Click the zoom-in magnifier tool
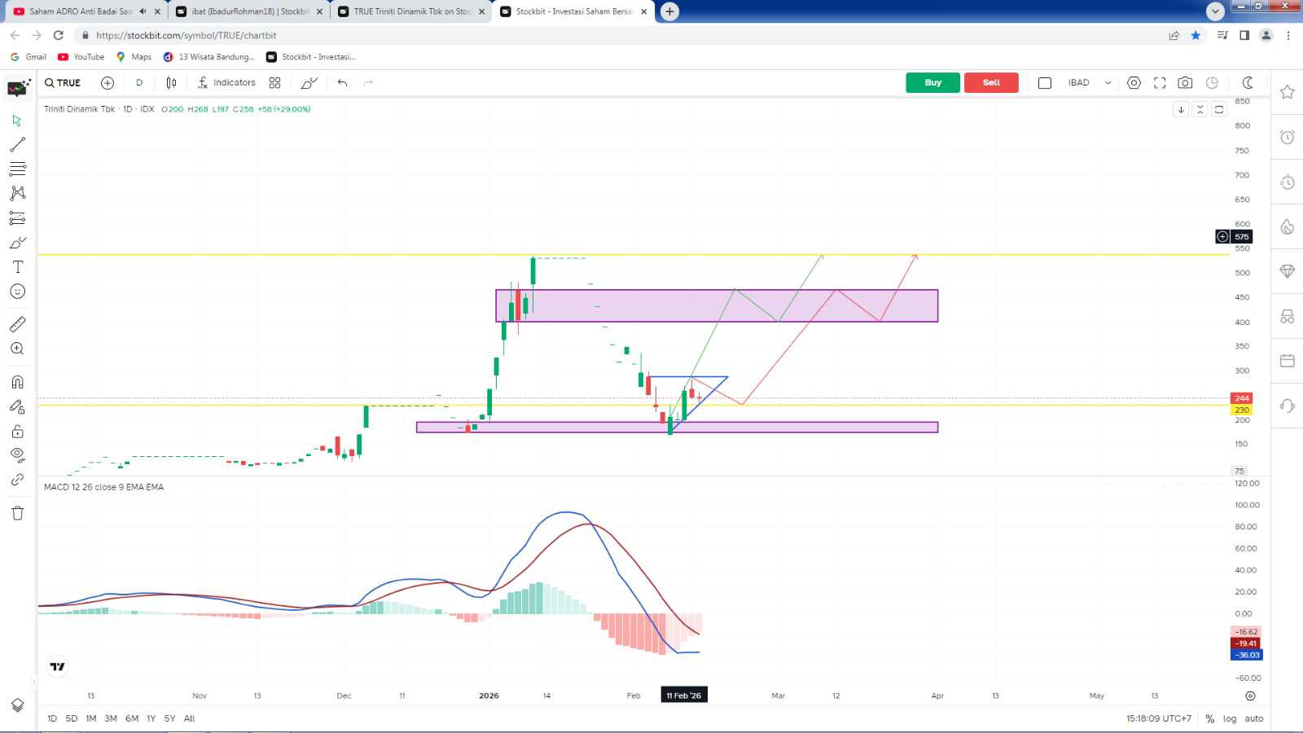The width and height of the screenshot is (1303, 733). pyautogui.click(x=17, y=349)
